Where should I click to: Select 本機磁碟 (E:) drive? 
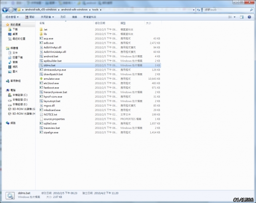click(20, 104)
